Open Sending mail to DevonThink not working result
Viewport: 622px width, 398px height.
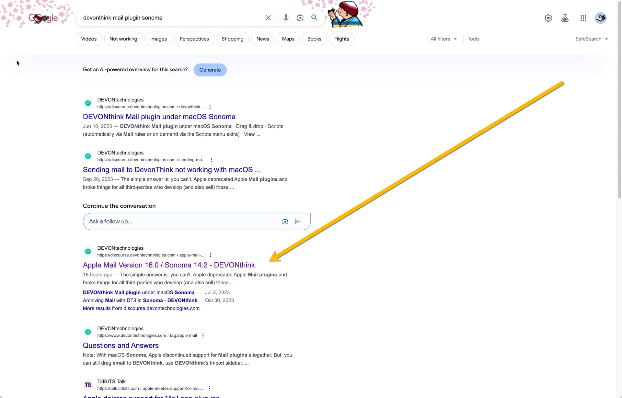pyautogui.click(x=172, y=170)
